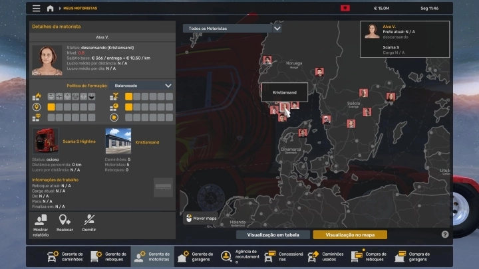Image resolution: width=479 pixels, height=269 pixels.
Task: Click the fragile cargo glass skill icon
Action: (x=114, y=97)
